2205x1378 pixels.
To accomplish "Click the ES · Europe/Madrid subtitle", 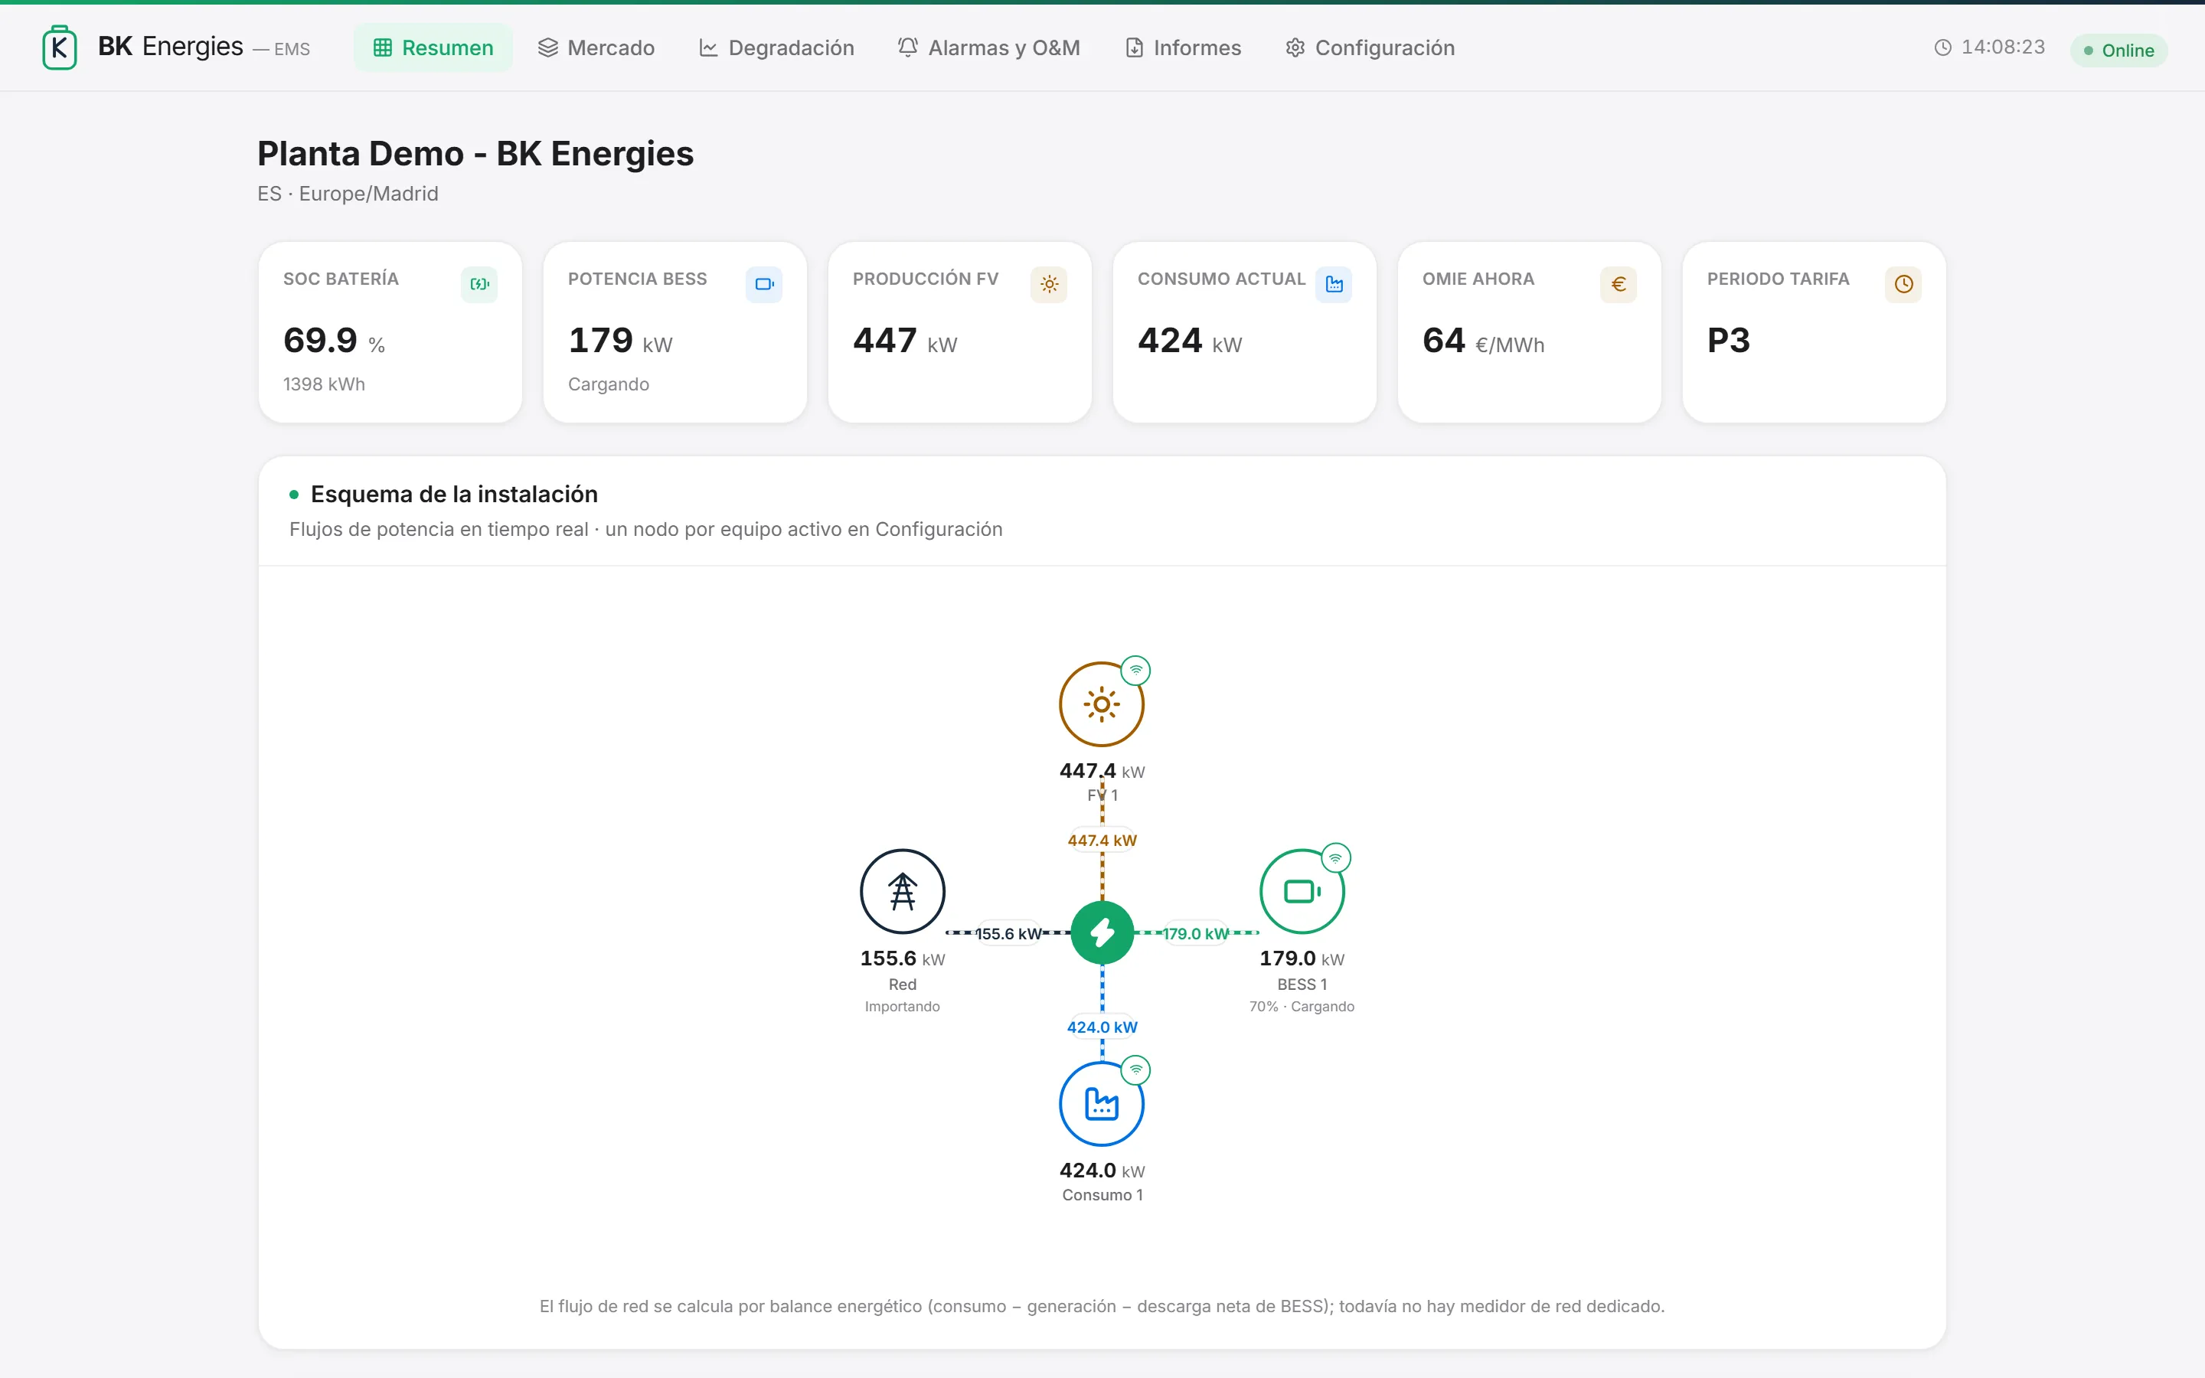I will click(x=348, y=194).
